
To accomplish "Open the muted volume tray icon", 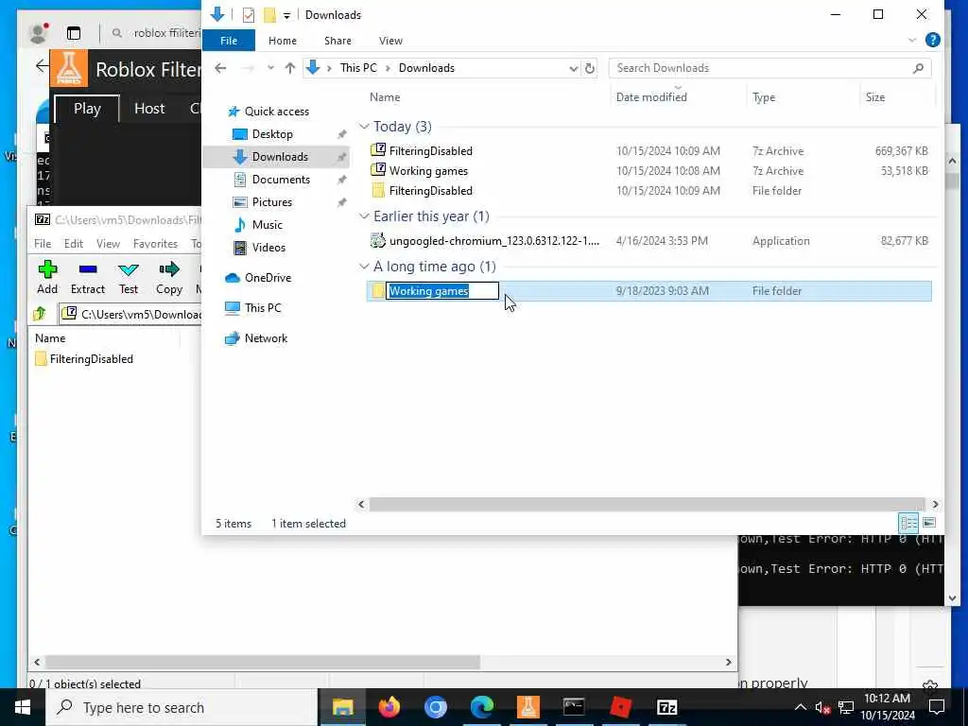I will [822, 707].
